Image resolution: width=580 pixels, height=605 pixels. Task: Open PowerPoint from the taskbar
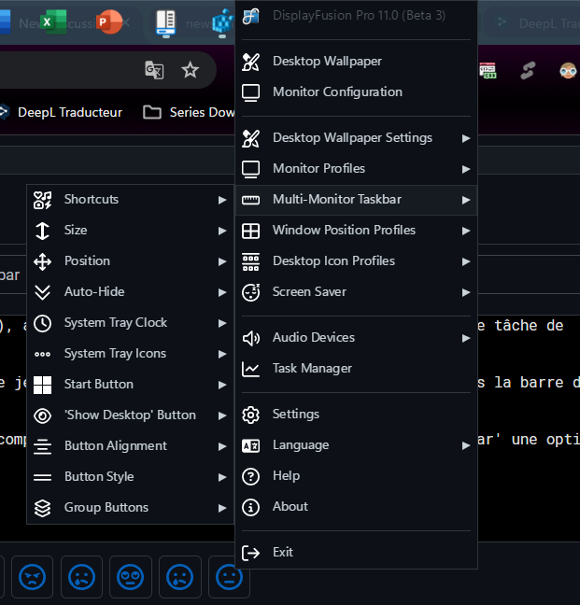pos(110,21)
